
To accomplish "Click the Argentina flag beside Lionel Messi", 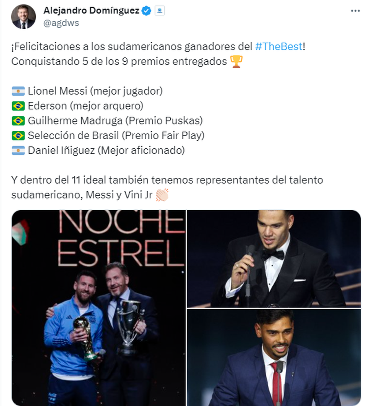I will pos(18,91).
